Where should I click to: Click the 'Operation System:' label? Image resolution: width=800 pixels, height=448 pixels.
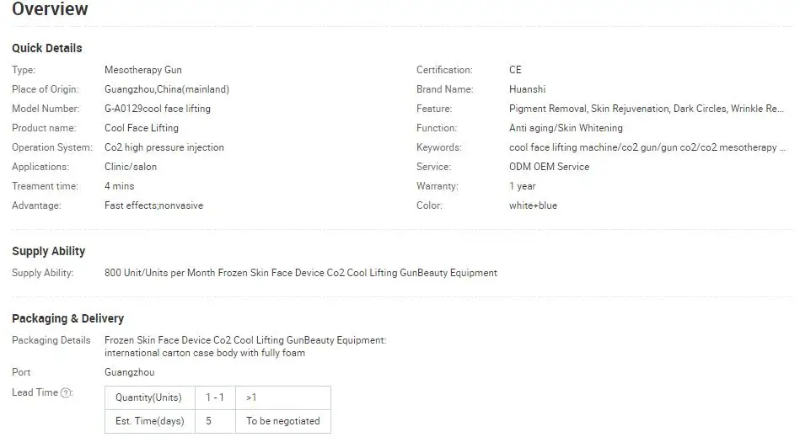(x=52, y=147)
